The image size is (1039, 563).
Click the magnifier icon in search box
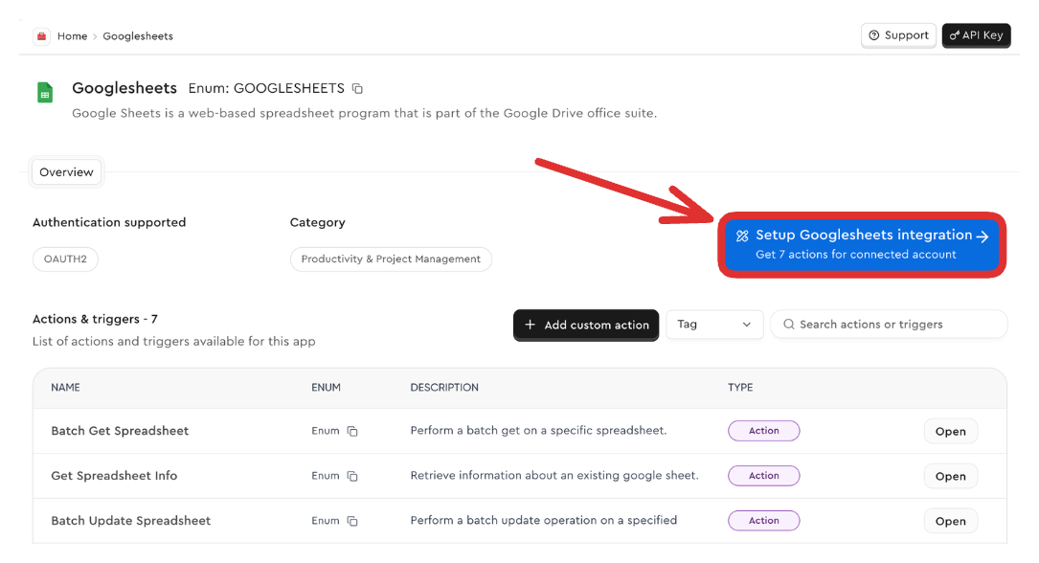point(789,325)
